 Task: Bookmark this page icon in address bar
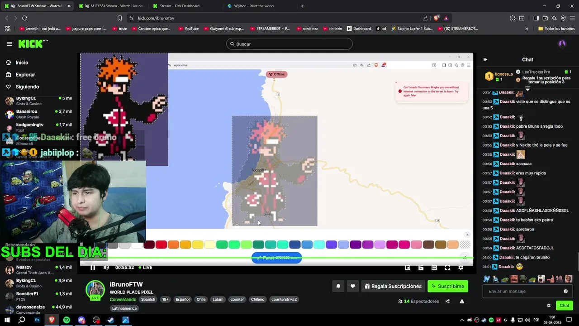tap(119, 18)
